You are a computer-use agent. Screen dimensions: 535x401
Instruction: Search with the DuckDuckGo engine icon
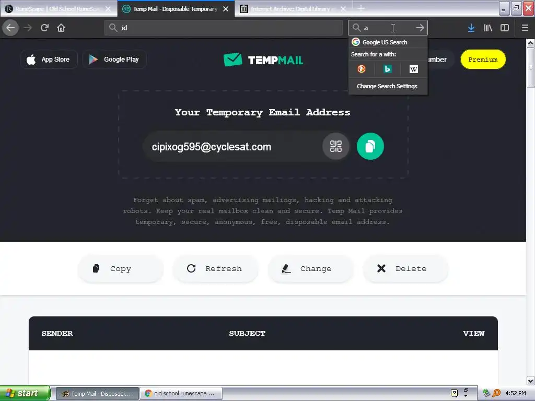tap(362, 69)
